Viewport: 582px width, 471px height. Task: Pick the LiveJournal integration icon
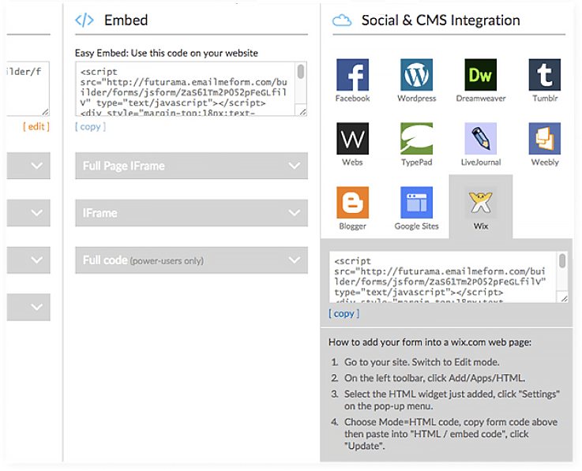click(481, 139)
